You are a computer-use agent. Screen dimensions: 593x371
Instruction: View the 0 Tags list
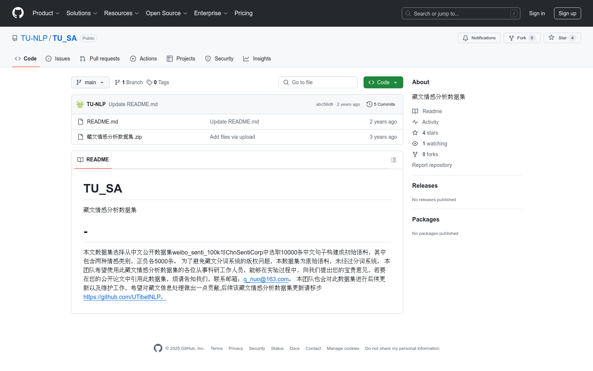coord(158,82)
